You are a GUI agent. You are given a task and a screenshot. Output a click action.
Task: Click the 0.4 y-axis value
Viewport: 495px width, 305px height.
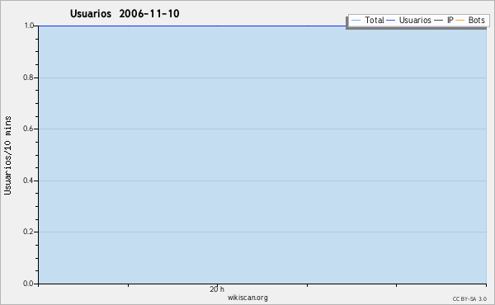coord(28,181)
